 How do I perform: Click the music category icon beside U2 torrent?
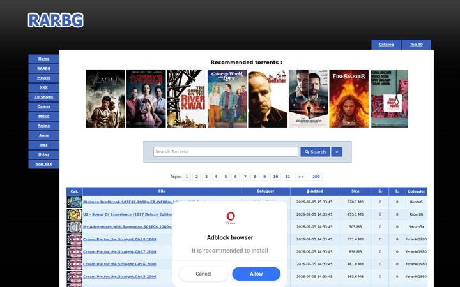click(x=74, y=214)
